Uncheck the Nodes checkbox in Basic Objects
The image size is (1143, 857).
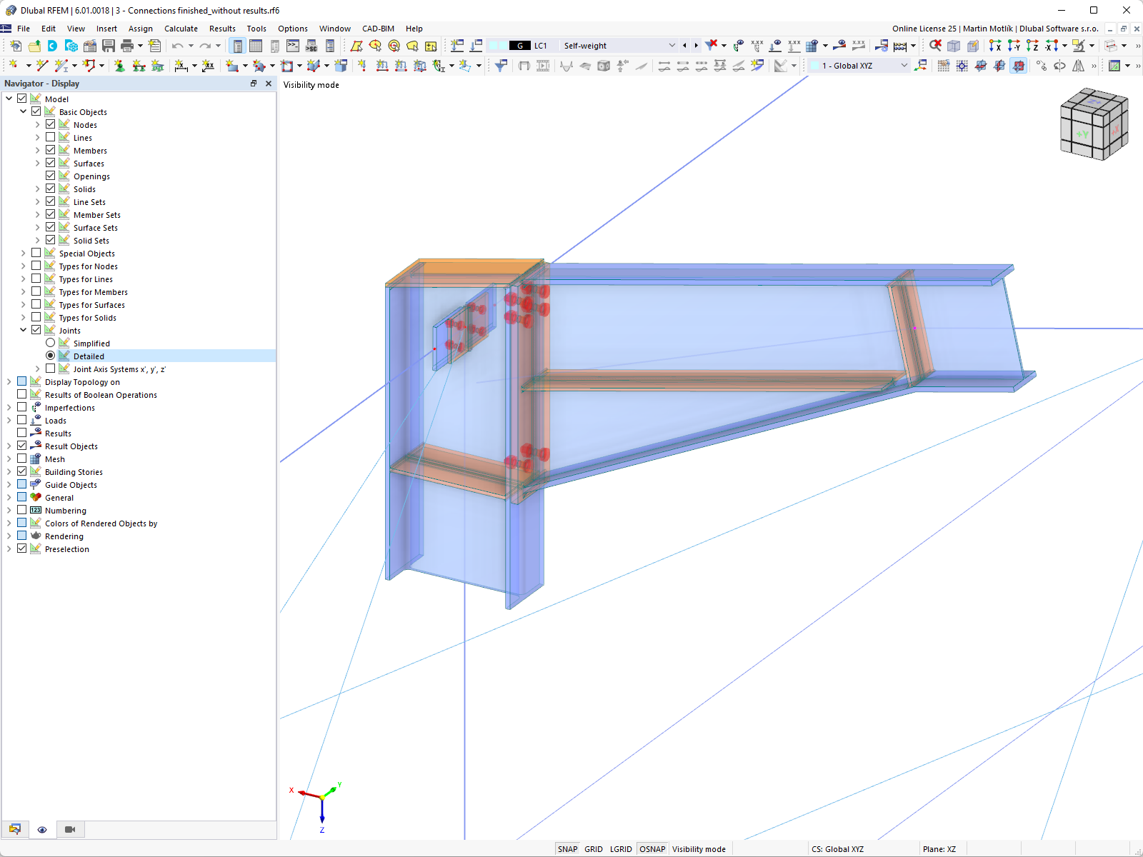click(50, 124)
